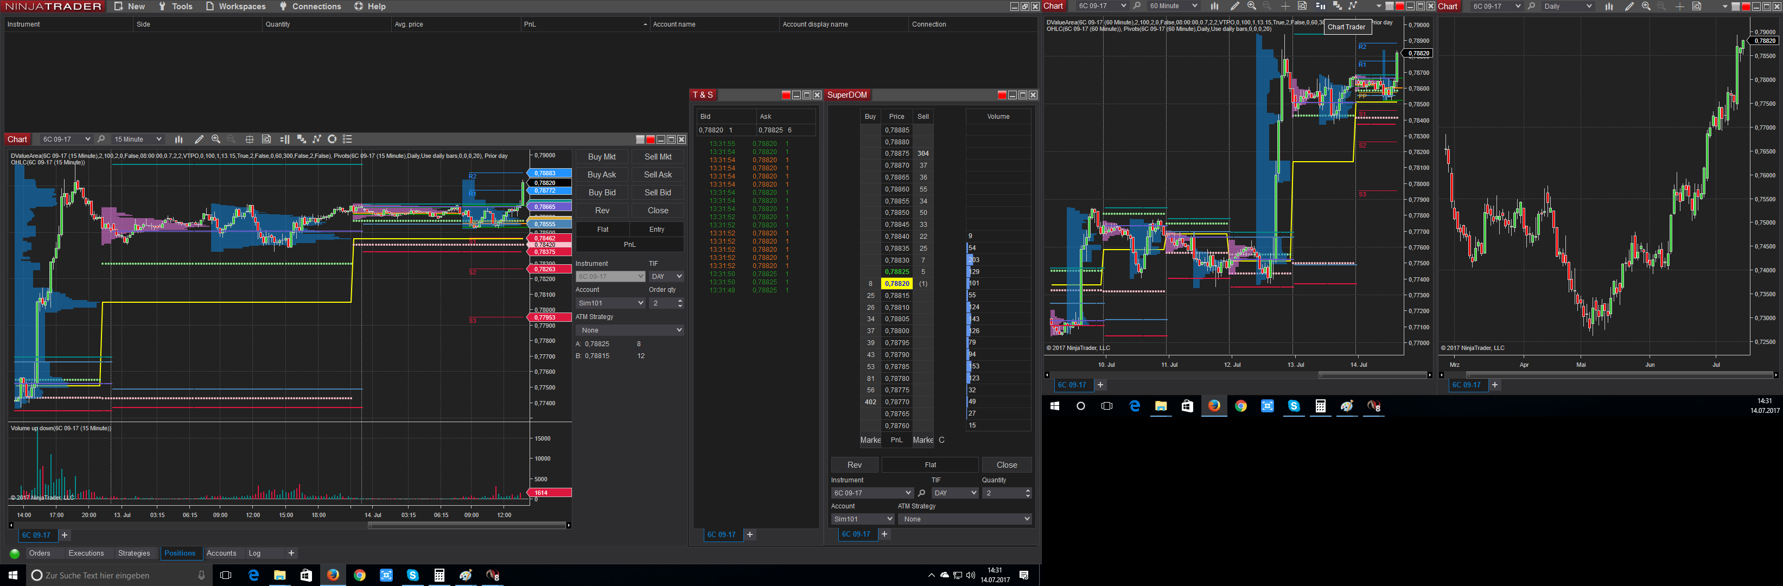Click Sell Mkt in Chart Trader

(658, 157)
